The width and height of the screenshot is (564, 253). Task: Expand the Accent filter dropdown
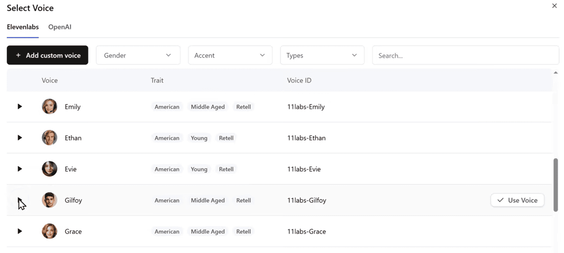(x=230, y=55)
